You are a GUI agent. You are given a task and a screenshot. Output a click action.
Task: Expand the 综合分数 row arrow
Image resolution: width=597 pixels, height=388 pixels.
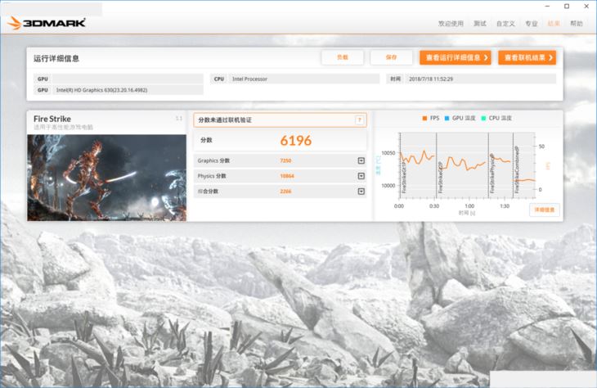[361, 192]
